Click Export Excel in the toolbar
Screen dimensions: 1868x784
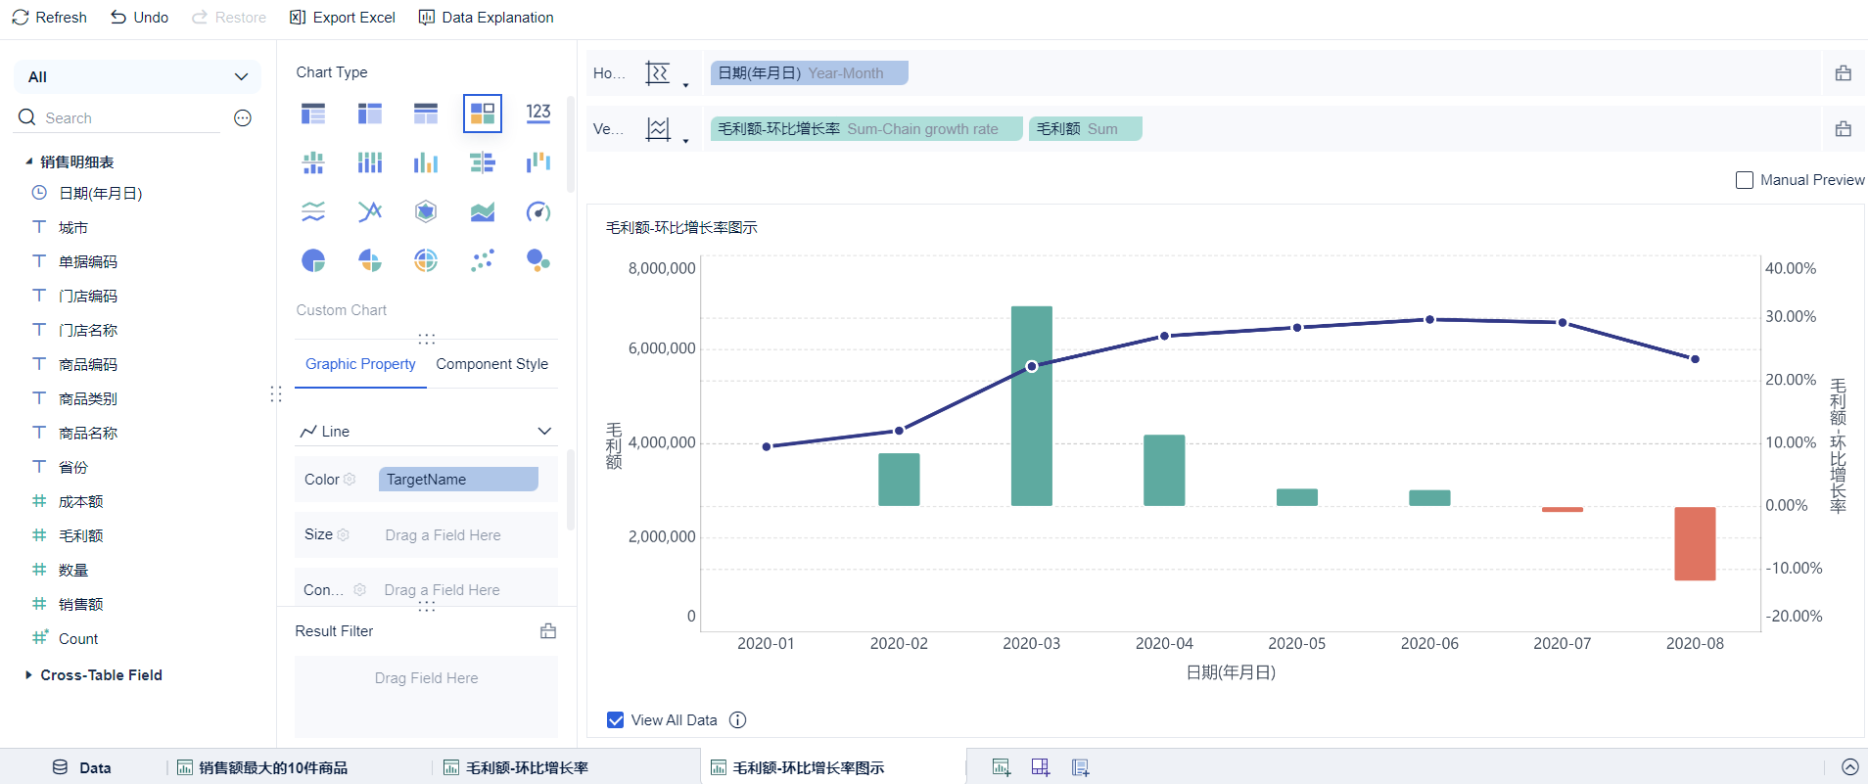click(x=343, y=18)
